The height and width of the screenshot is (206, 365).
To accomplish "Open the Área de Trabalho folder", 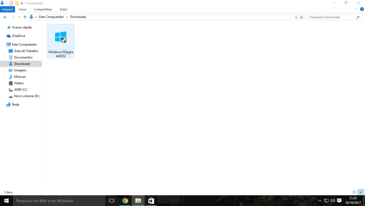I will click(26, 51).
